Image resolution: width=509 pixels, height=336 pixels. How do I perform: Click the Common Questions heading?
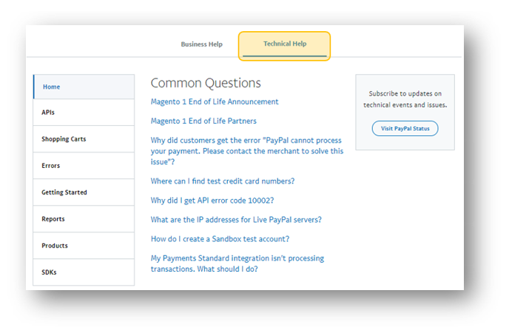(x=206, y=83)
